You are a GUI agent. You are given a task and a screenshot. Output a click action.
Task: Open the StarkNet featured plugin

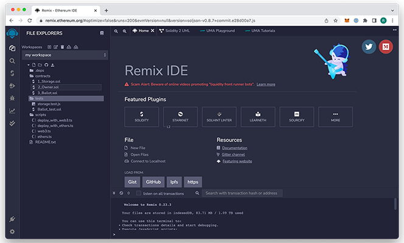(180, 117)
